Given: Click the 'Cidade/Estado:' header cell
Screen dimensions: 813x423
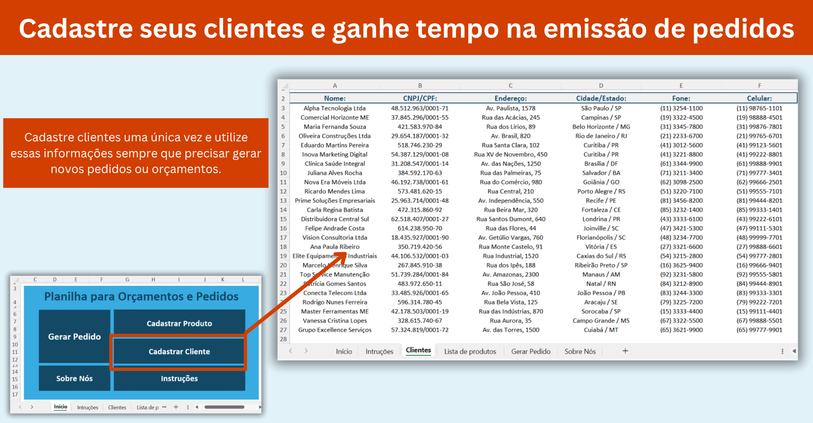Looking at the screenshot, I should click(601, 98).
